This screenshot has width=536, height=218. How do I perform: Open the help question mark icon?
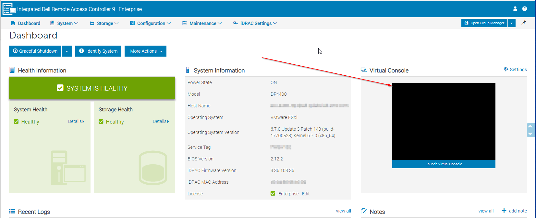coord(525,9)
